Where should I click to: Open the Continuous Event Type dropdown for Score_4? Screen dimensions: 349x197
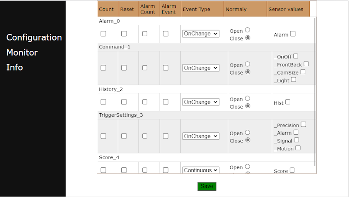click(201, 170)
